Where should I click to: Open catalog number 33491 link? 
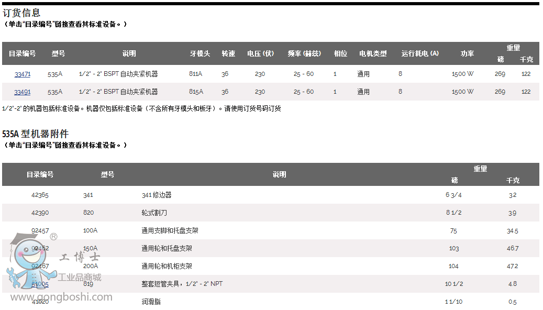click(22, 92)
